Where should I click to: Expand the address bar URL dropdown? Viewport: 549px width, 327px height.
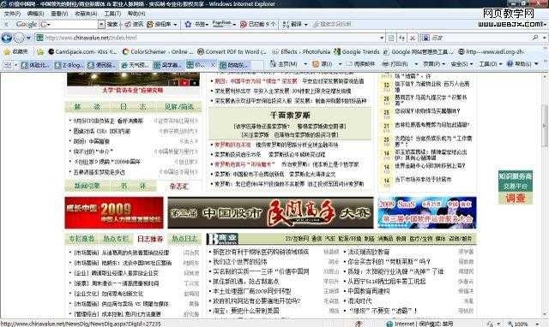(382, 38)
